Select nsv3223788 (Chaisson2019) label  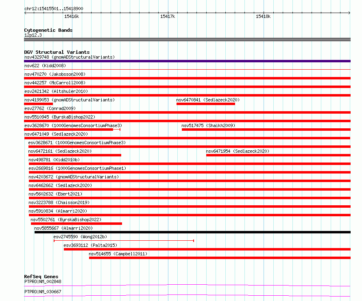pyautogui.click(x=59, y=202)
